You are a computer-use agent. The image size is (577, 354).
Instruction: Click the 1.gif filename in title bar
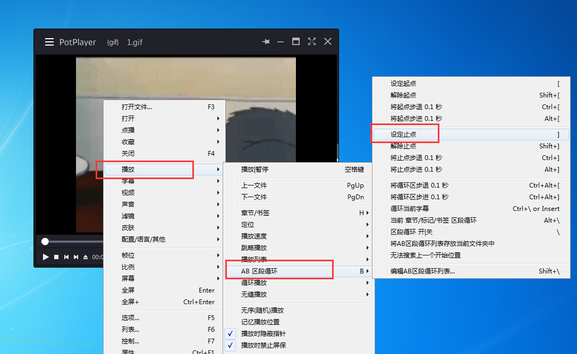[134, 42]
